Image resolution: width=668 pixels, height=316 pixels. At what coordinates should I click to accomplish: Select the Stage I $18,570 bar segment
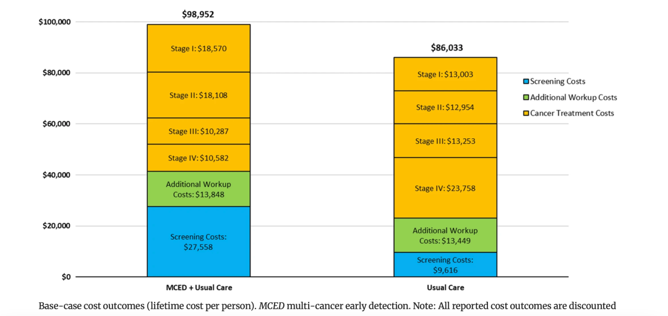point(199,48)
